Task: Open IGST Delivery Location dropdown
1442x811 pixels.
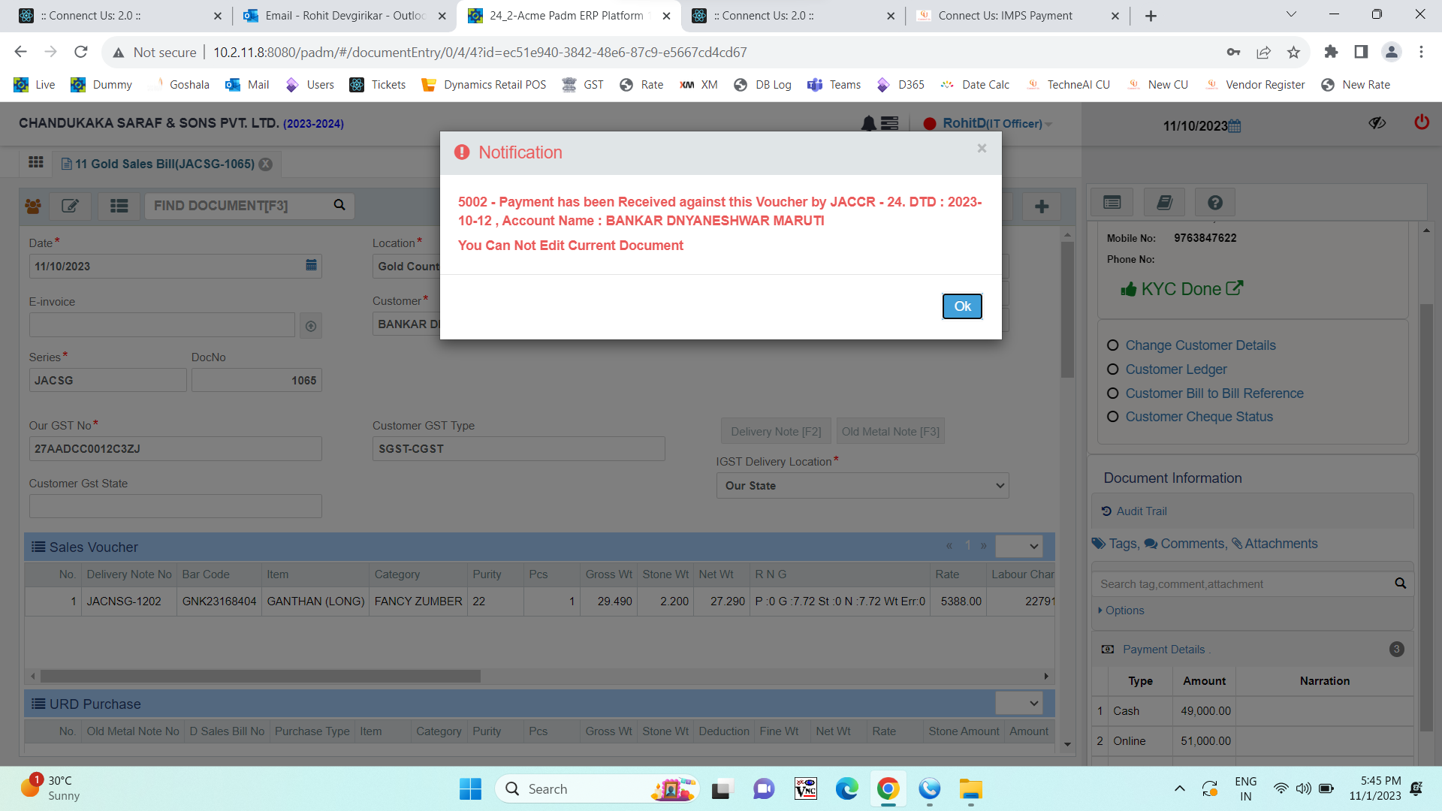Action: [862, 486]
